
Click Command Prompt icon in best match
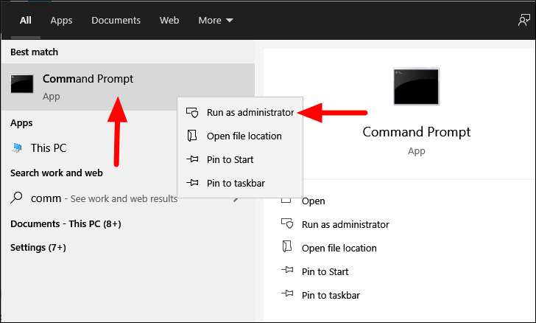pyautogui.click(x=22, y=84)
